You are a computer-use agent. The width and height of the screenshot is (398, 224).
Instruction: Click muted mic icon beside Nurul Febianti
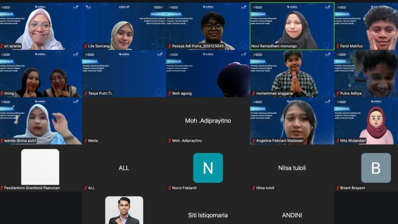(x=170, y=188)
